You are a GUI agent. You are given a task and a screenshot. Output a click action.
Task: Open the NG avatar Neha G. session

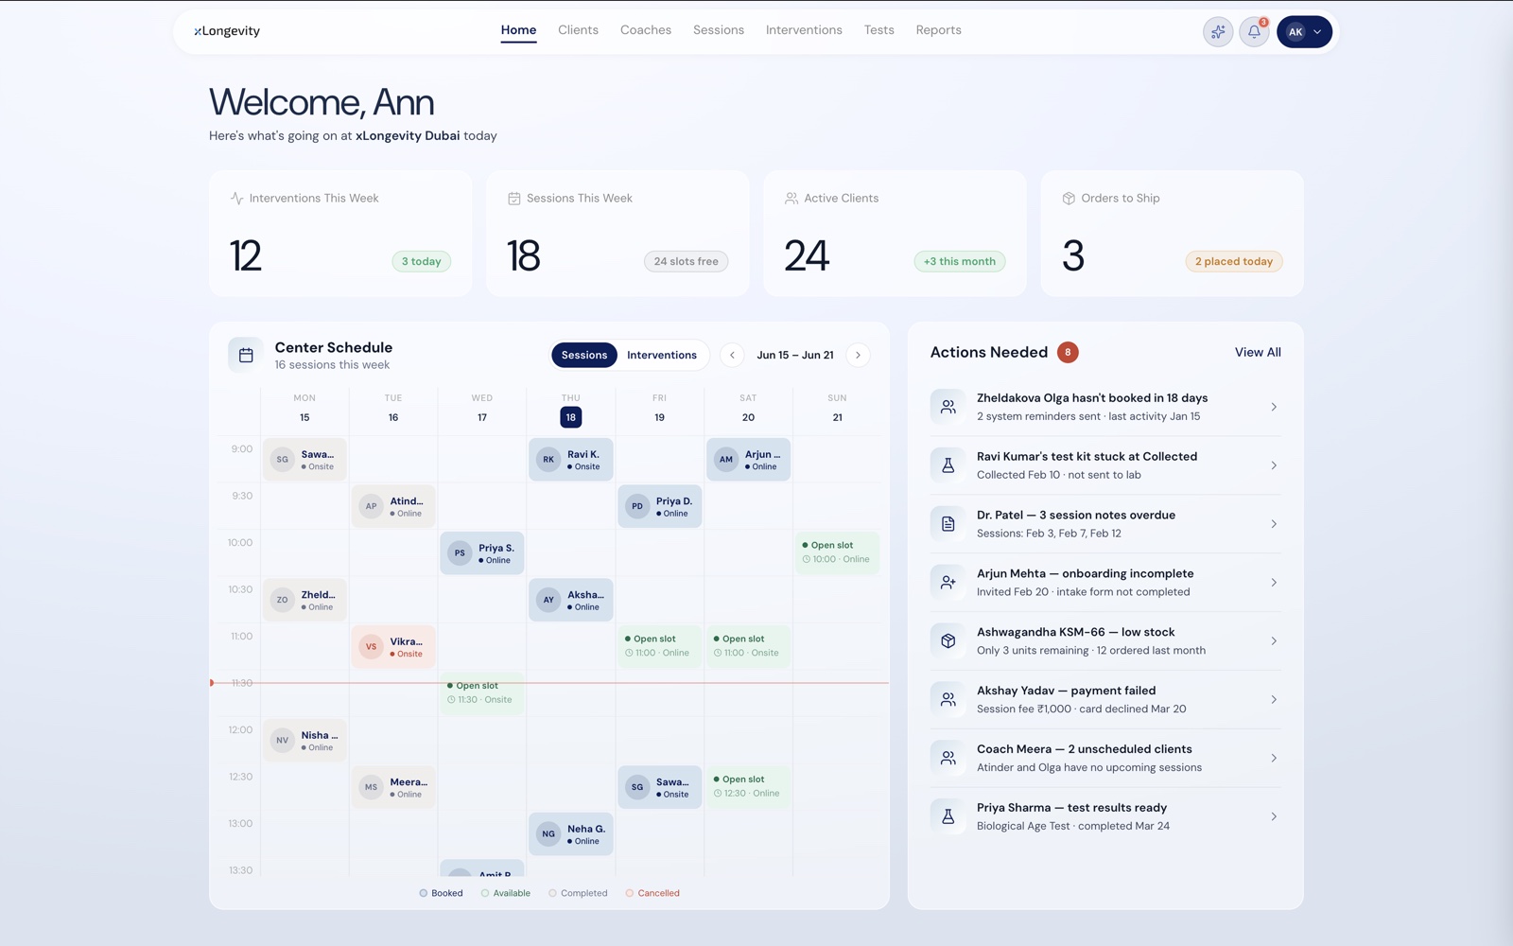[x=571, y=834]
